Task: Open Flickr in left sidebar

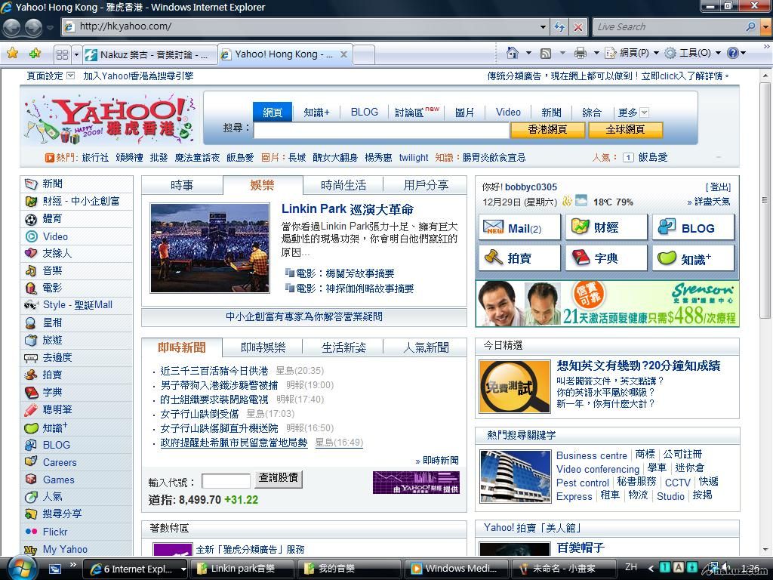Action: 54,532
